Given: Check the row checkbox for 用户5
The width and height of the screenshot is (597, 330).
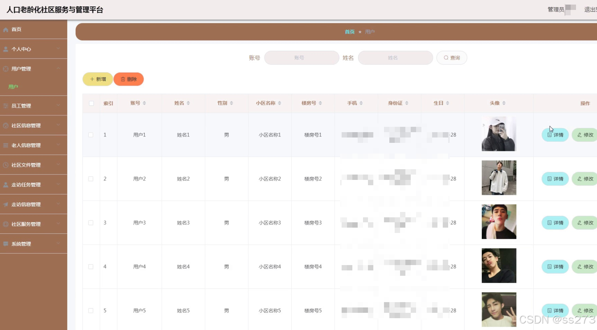Looking at the screenshot, I should (91, 311).
